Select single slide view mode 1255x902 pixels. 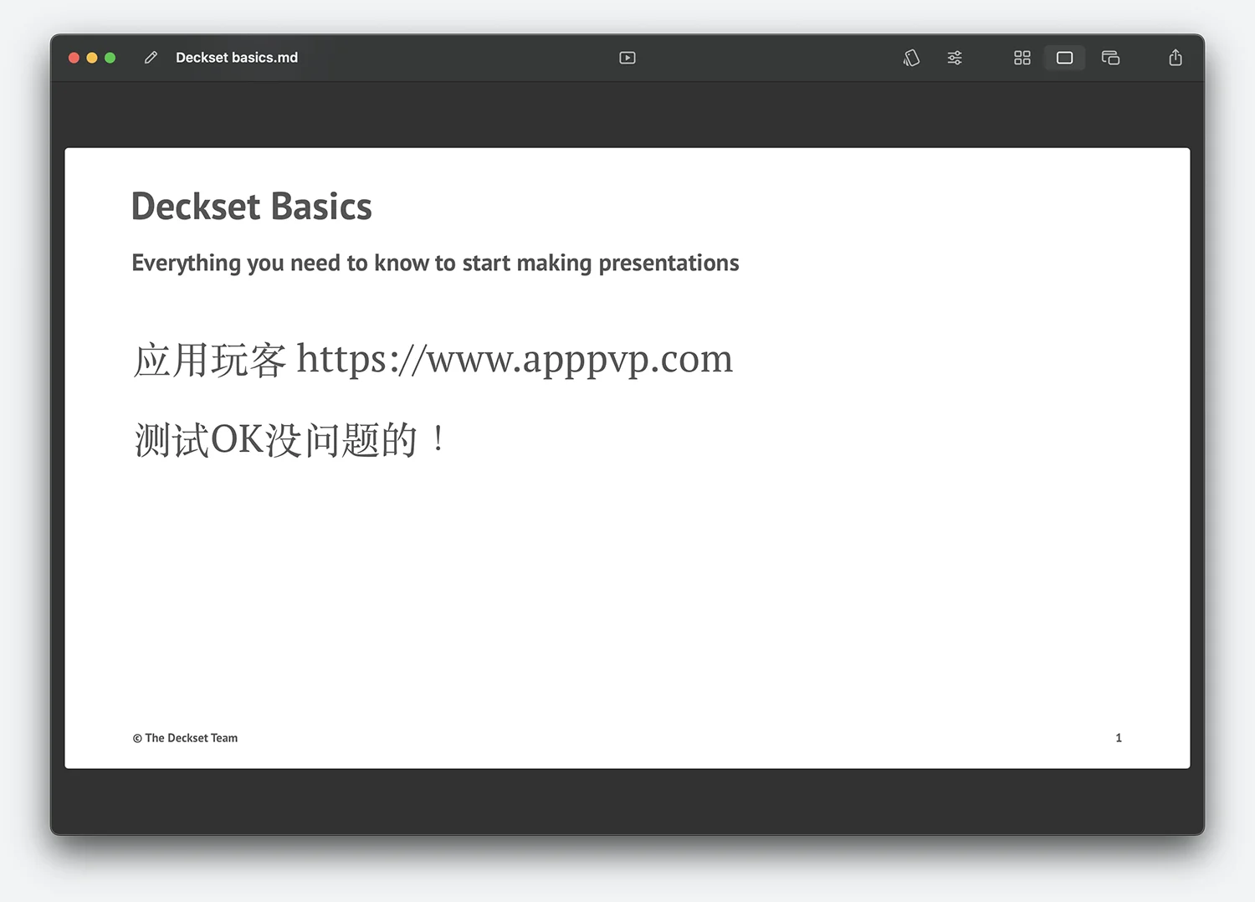point(1064,58)
